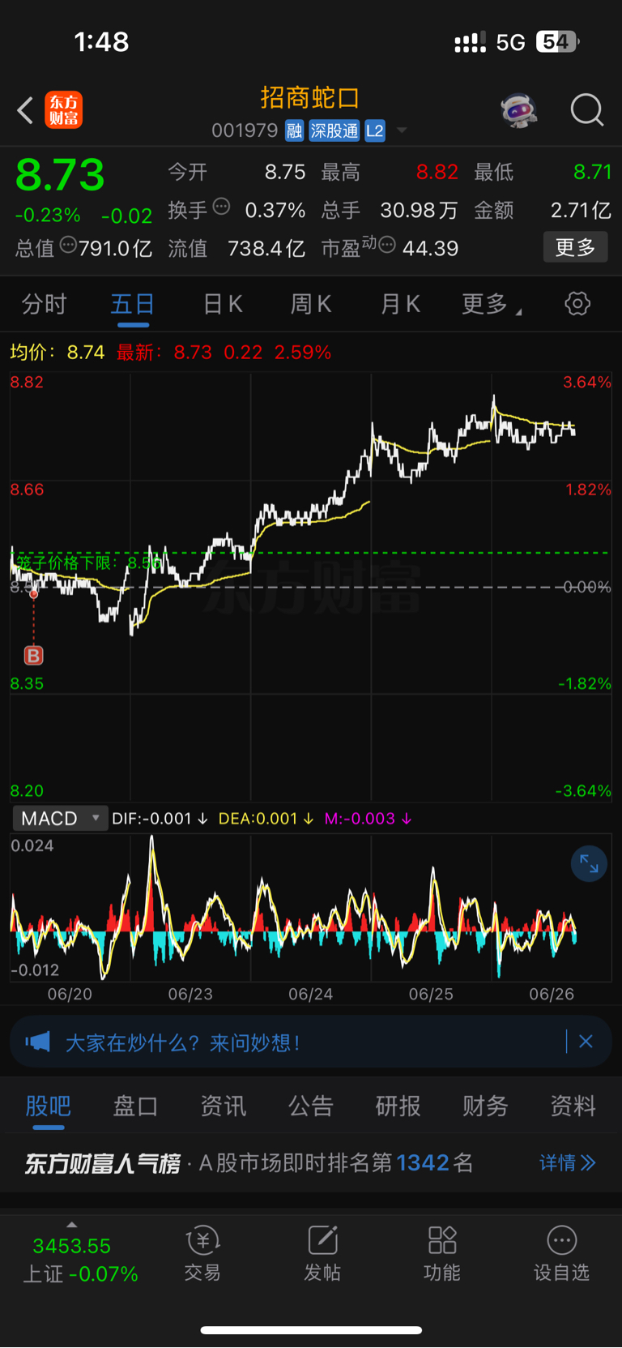Viewport: 622px width, 1348px height.
Task: Switch to the 财务 tab
Action: click(485, 1106)
